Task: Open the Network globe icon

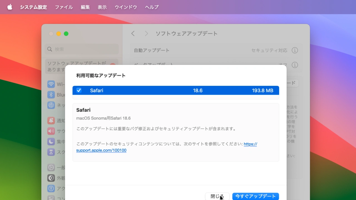Action: click(51, 105)
